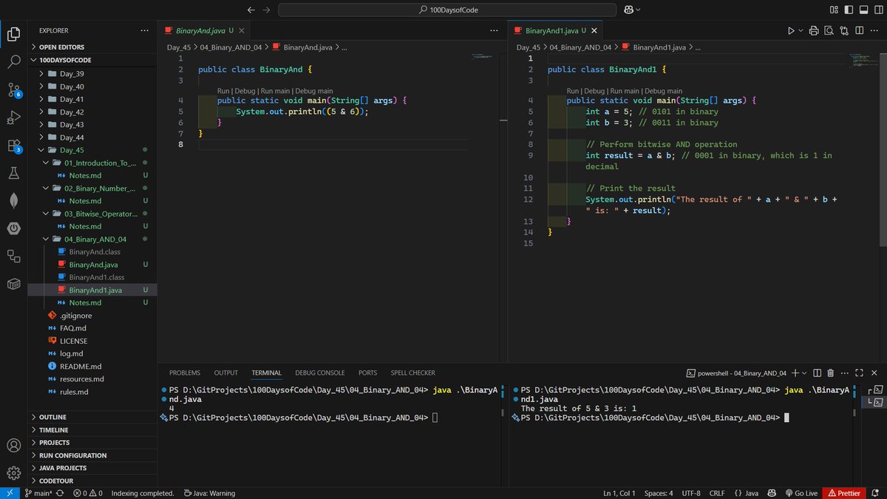
Task: Open the dropdown arrow beside Run button
Action: pyautogui.click(x=800, y=30)
